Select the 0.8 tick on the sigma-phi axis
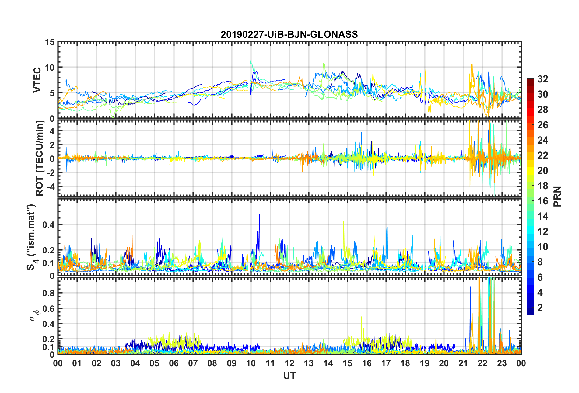This screenshot has width=579, height=393. pos(48,293)
